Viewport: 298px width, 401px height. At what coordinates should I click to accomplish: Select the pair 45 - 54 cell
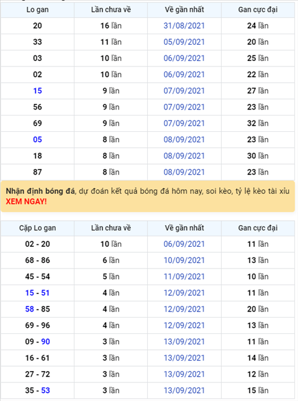pyautogui.click(x=37, y=277)
